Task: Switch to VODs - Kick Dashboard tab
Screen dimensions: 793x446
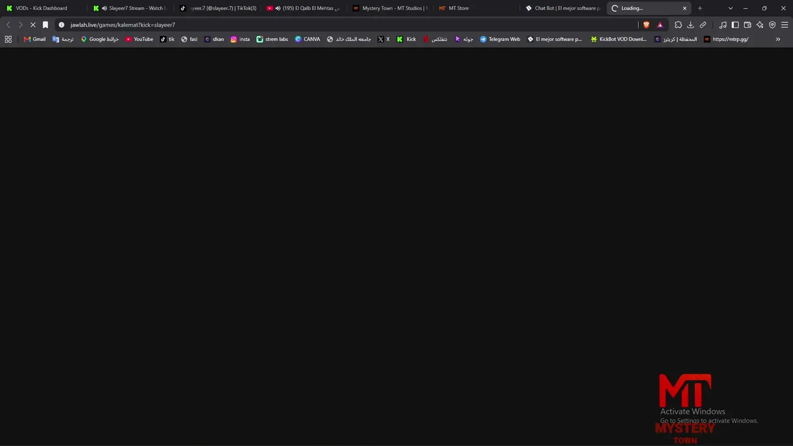Action: 43,8
